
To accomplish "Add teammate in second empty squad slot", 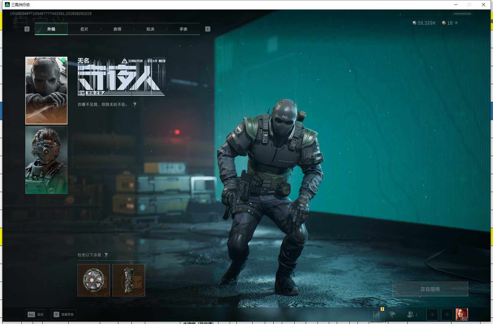I will (447, 314).
